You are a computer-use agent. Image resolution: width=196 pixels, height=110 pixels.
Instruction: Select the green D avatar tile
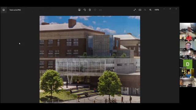(188, 64)
